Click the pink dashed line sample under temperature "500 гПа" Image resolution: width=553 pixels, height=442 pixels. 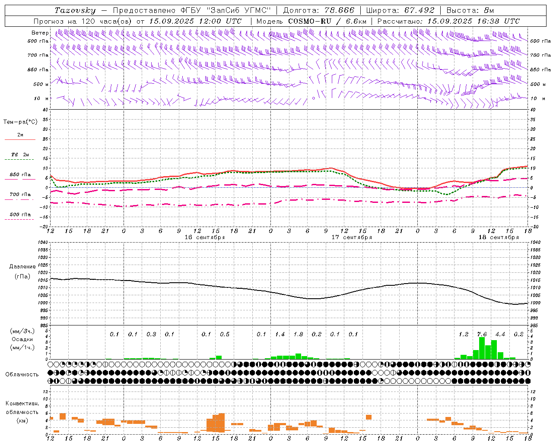click(19, 220)
